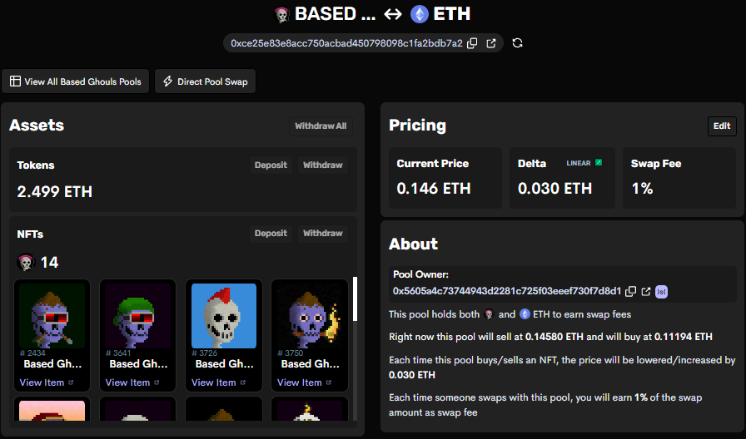The width and height of the screenshot is (746, 439).
Task: Open Pool Owner address in explorer
Action: pyautogui.click(x=645, y=291)
